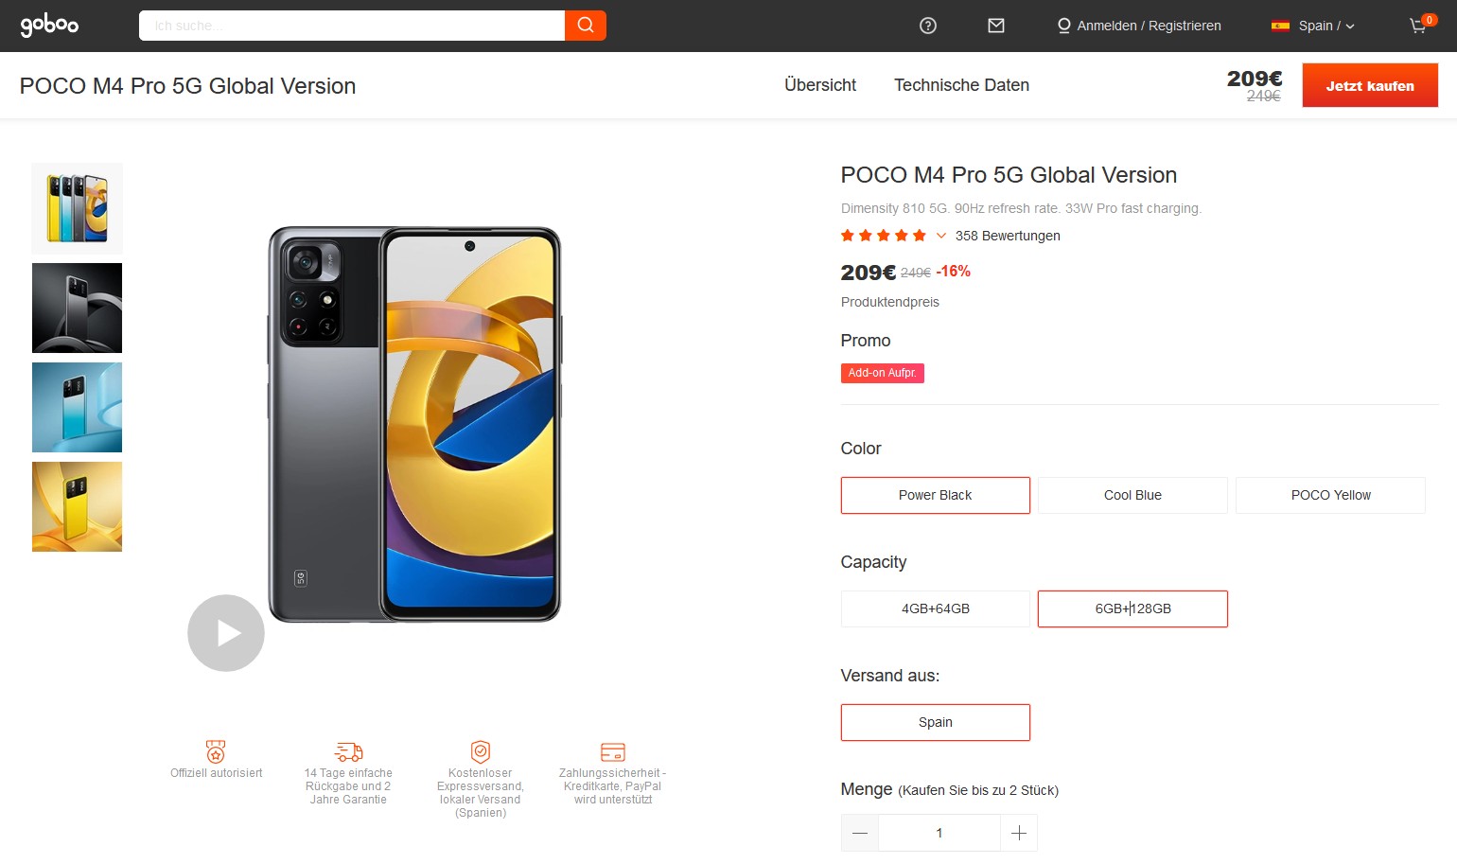Switch to Technische Daten tab

coord(961,85)
